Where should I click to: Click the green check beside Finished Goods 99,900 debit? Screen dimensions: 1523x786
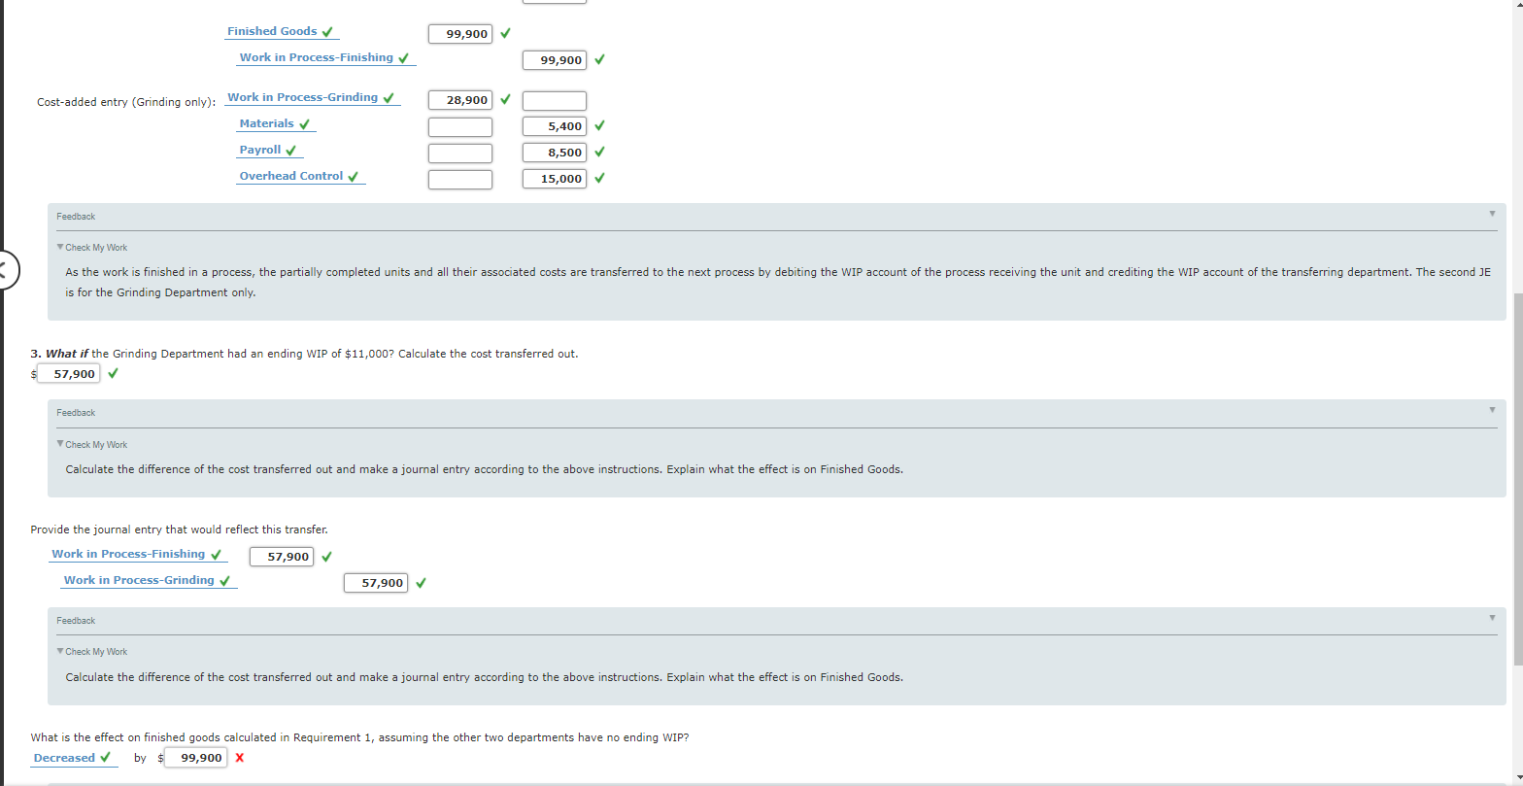[505, 34]
